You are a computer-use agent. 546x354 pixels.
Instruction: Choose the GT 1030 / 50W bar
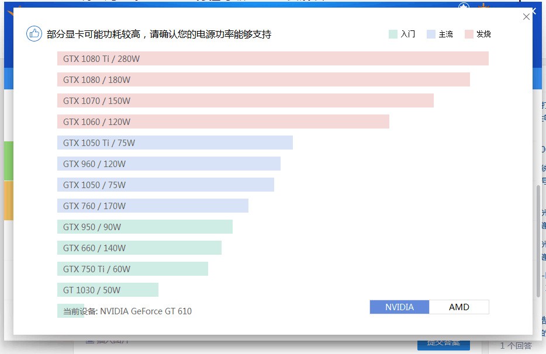point(108,290)
